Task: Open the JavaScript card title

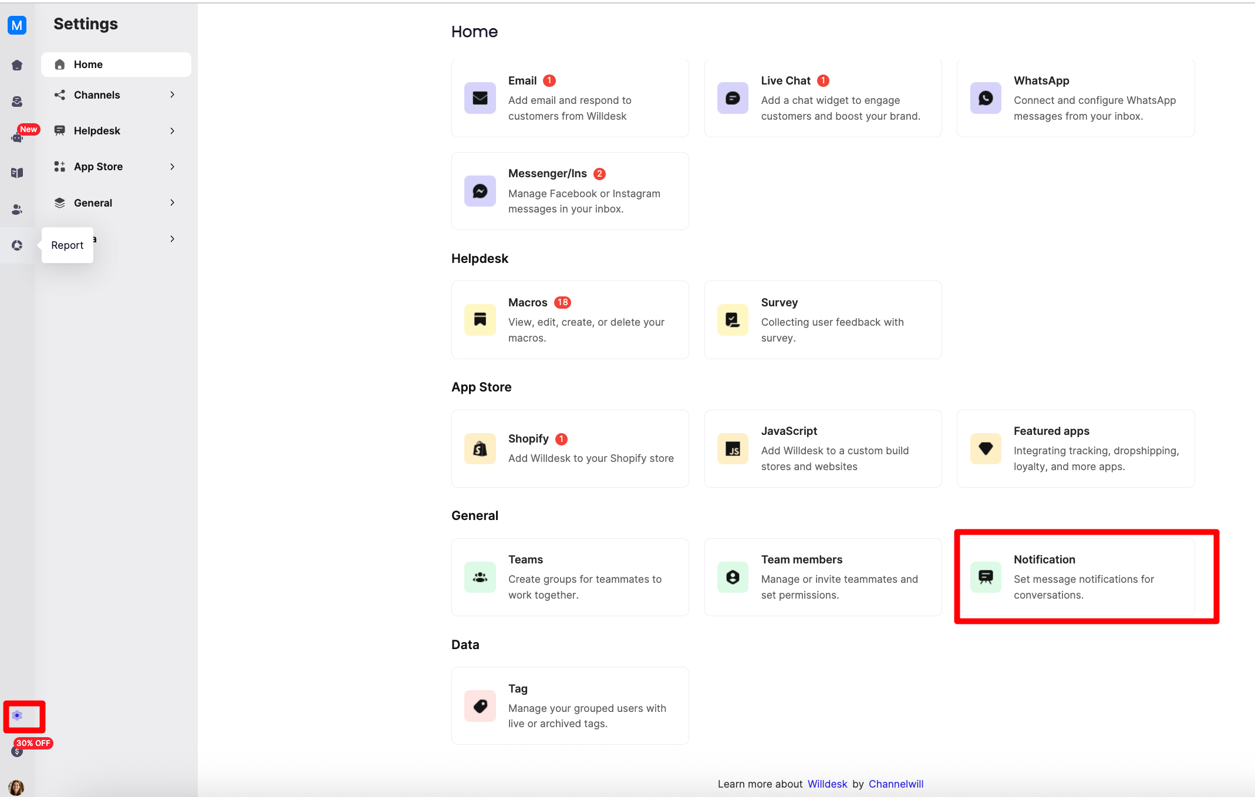Action: coord(789,431)
